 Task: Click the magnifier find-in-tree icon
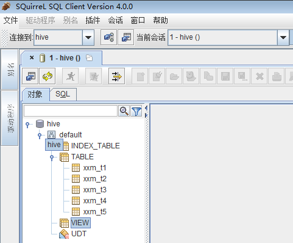point(124,111)
